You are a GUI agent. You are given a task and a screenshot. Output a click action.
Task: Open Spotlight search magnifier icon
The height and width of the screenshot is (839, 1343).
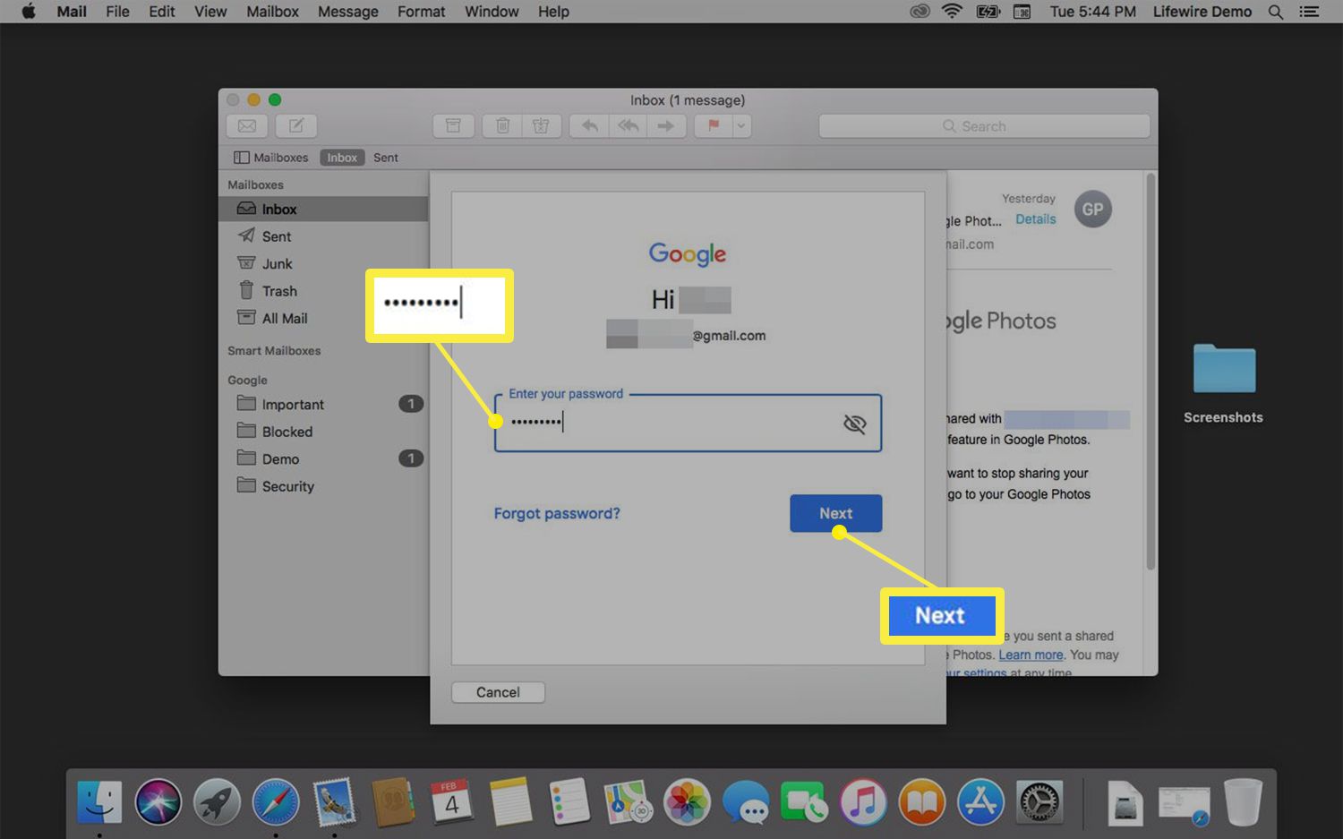tap(1276, 12)
